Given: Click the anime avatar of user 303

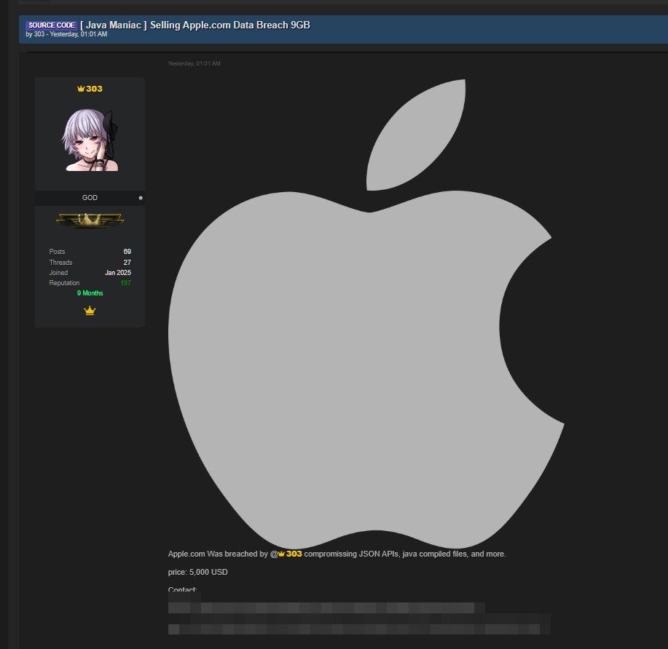Looking at the screenshot, I should [x=90, y=140].
